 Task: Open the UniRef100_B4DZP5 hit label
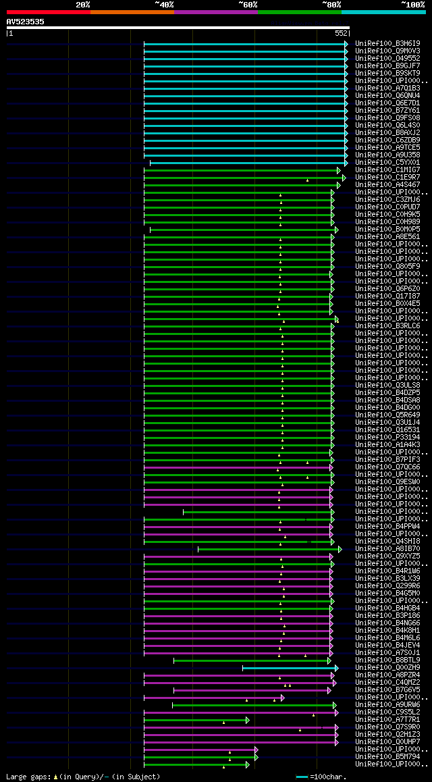click(x=387, y=392)
